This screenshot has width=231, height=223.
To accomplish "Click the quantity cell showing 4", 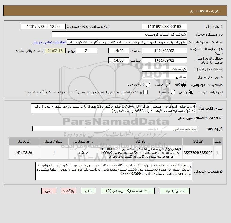I will click(x=53, y=153).
